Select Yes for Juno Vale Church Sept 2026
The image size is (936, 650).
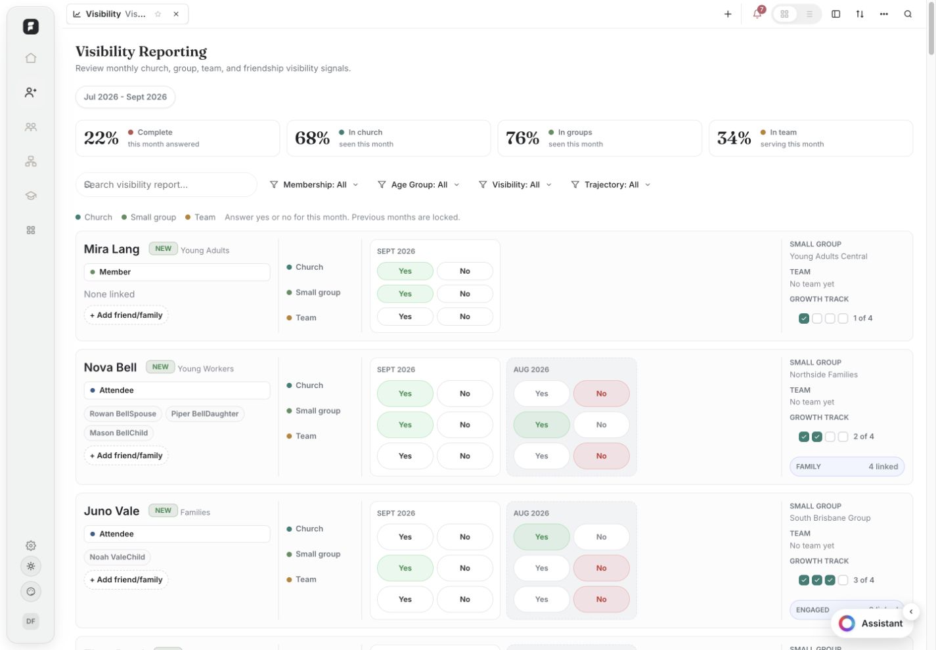pyautogui.click(x=405, y=537)
